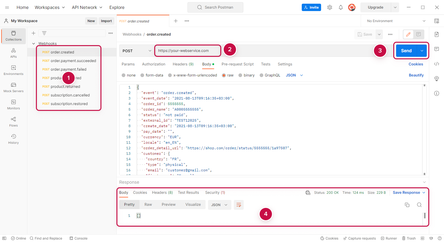Screen dimensions: 444x242
Task: Click the Send button
Action: click(x=406, y=51)
